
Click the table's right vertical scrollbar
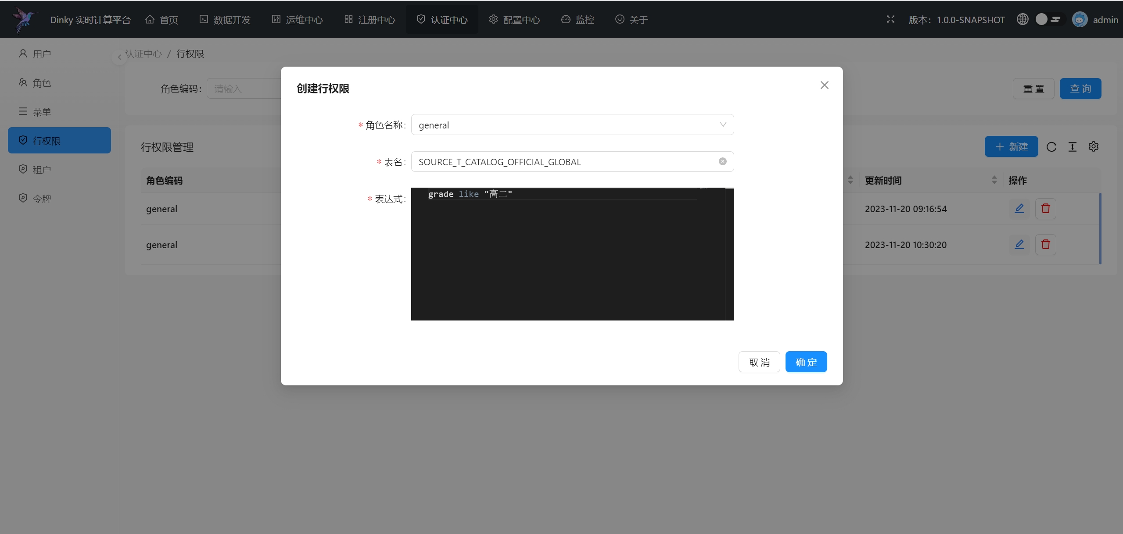[1100, 228]
